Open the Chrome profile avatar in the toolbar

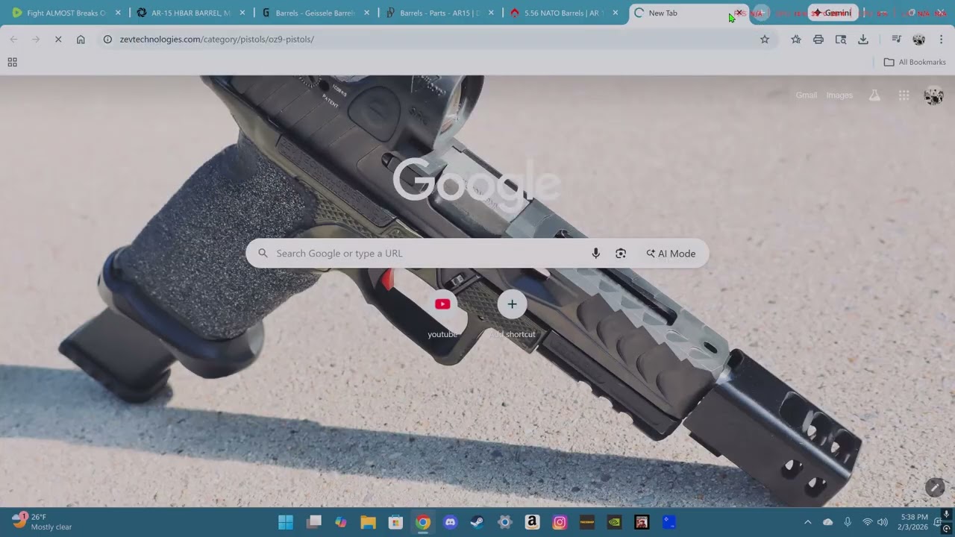[918, 40]
